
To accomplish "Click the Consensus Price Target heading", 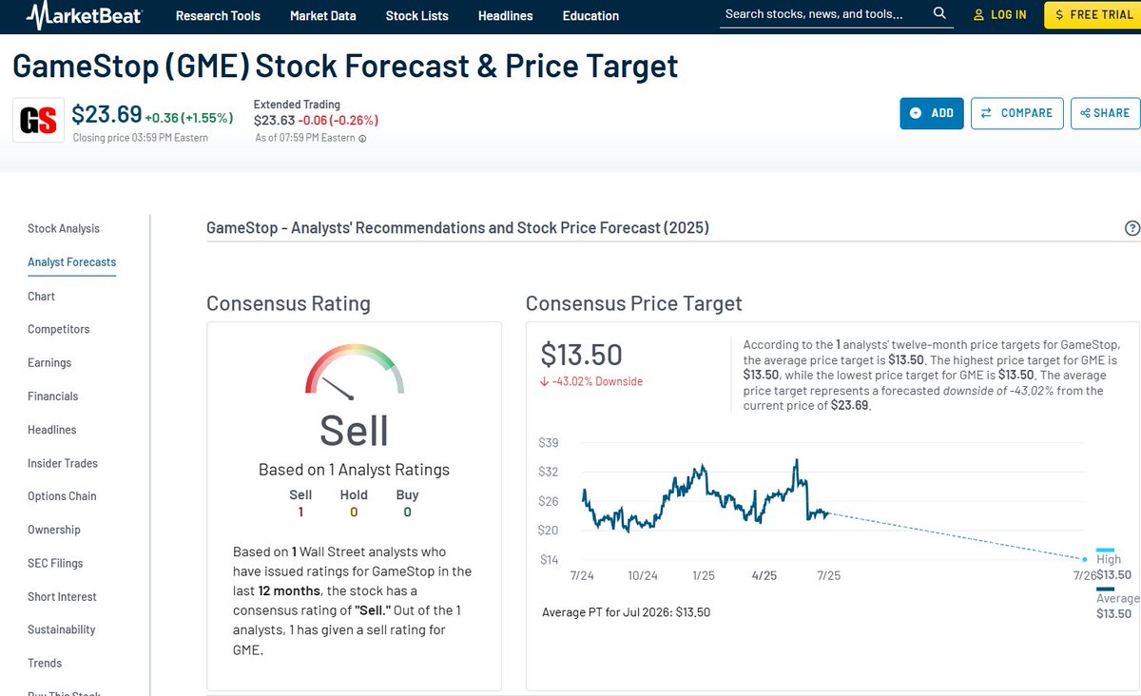I will point(634,304).
